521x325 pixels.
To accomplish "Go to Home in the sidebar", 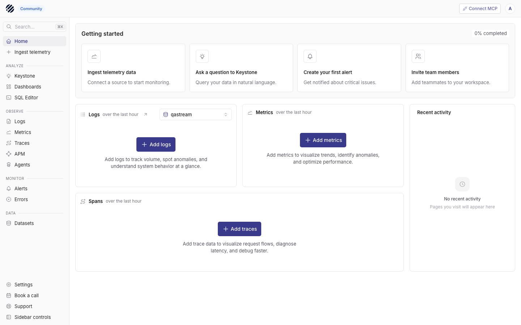I will click(34, 41).
